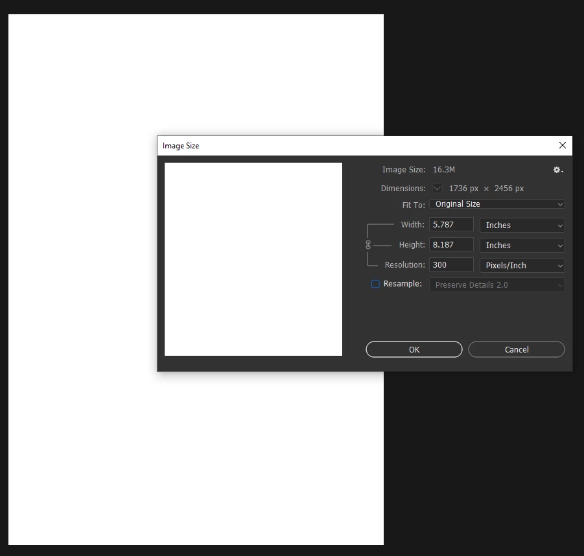Viewport: 584px width, 556px height.
Task: Click the Resolution field showing 300
Action: pos(451,265)
